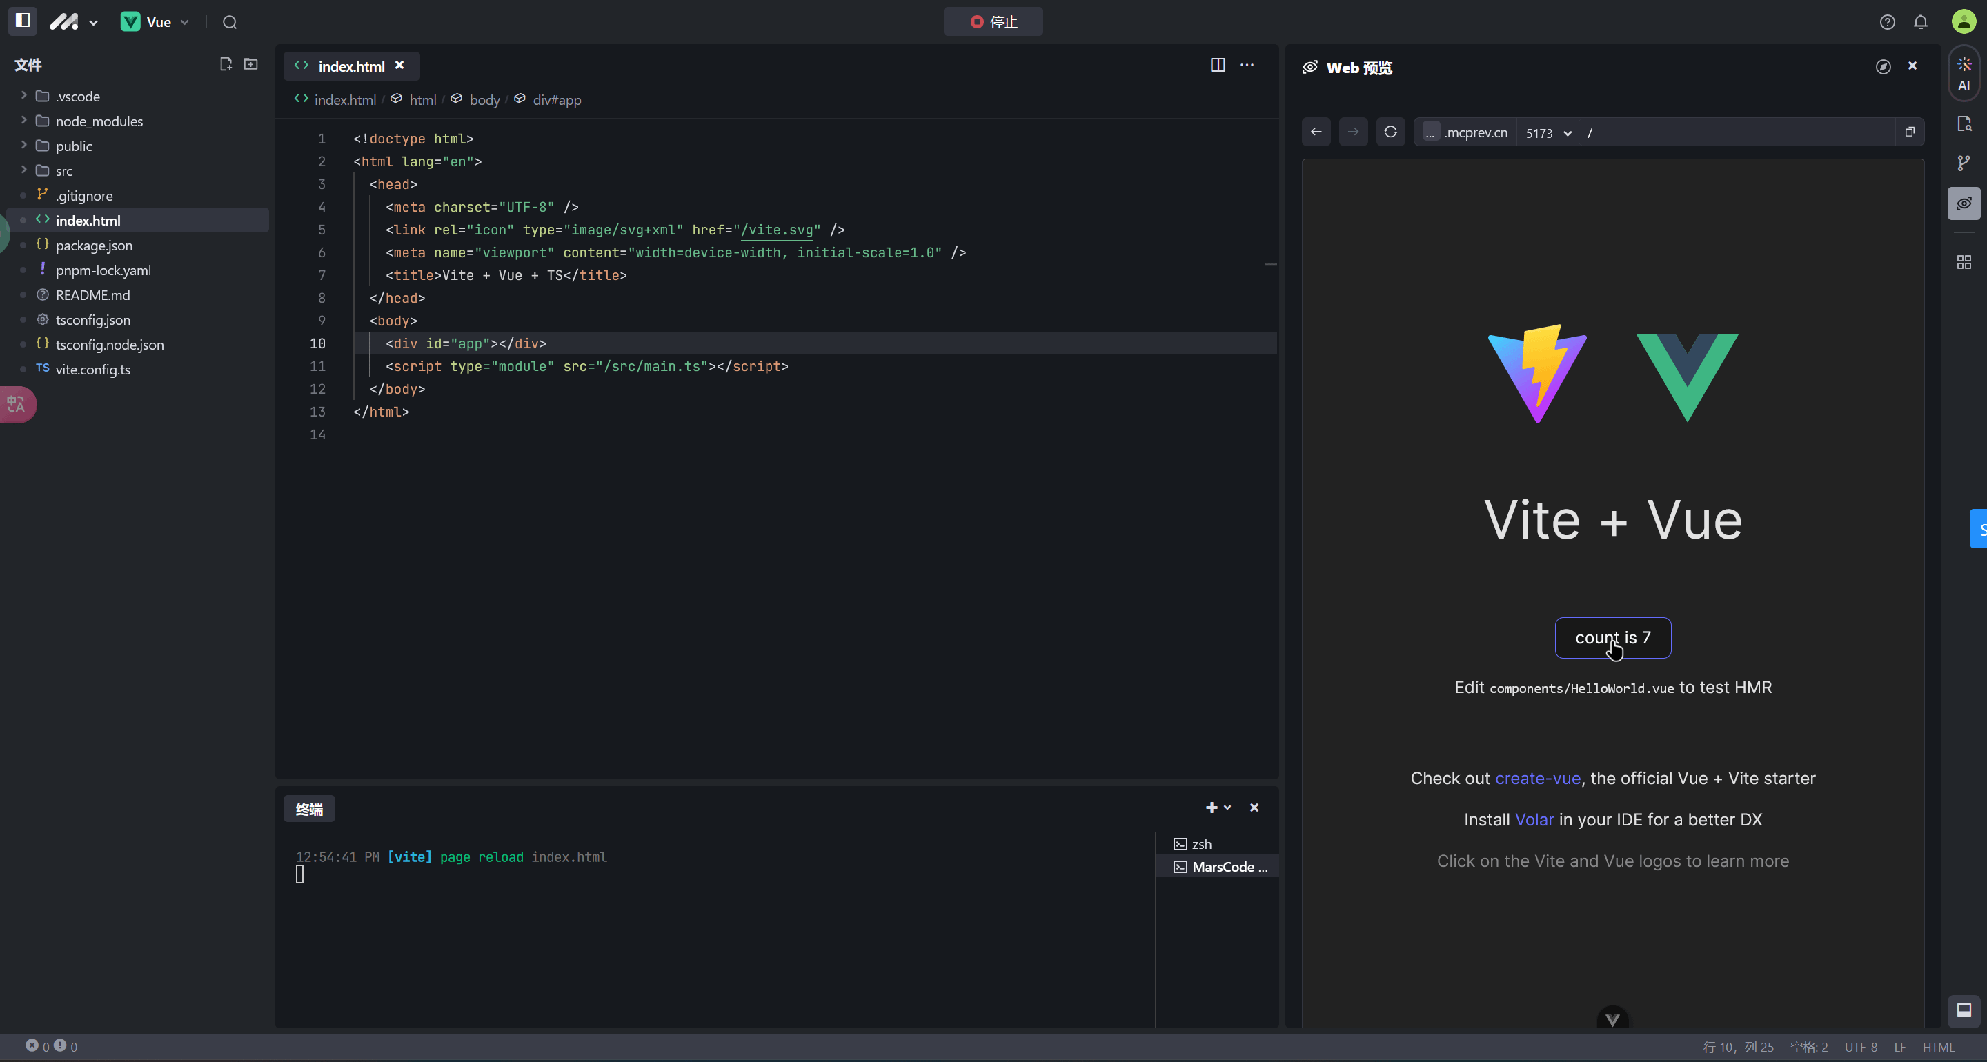
Task: Open the user avatar menu
Action: (1963, 21)
